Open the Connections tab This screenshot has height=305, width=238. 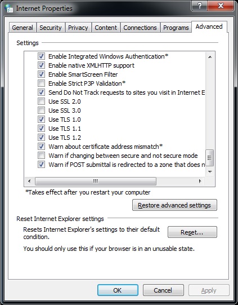(140, 28)
